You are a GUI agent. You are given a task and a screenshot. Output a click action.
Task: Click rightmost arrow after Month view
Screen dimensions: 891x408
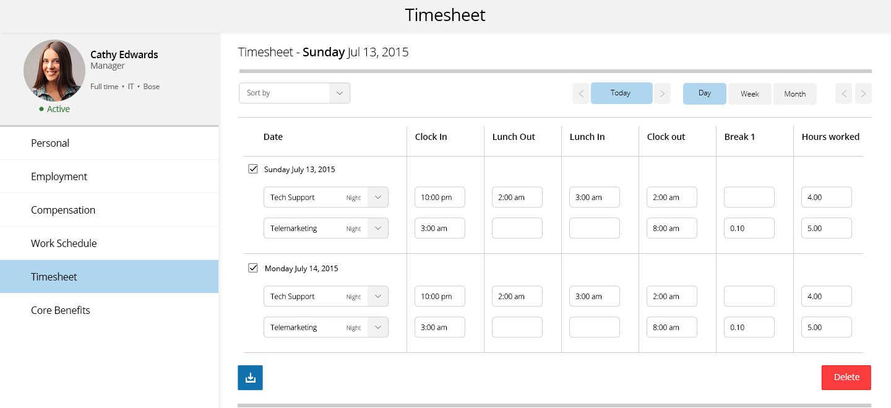pyautogui.click(x=863, y=93)
